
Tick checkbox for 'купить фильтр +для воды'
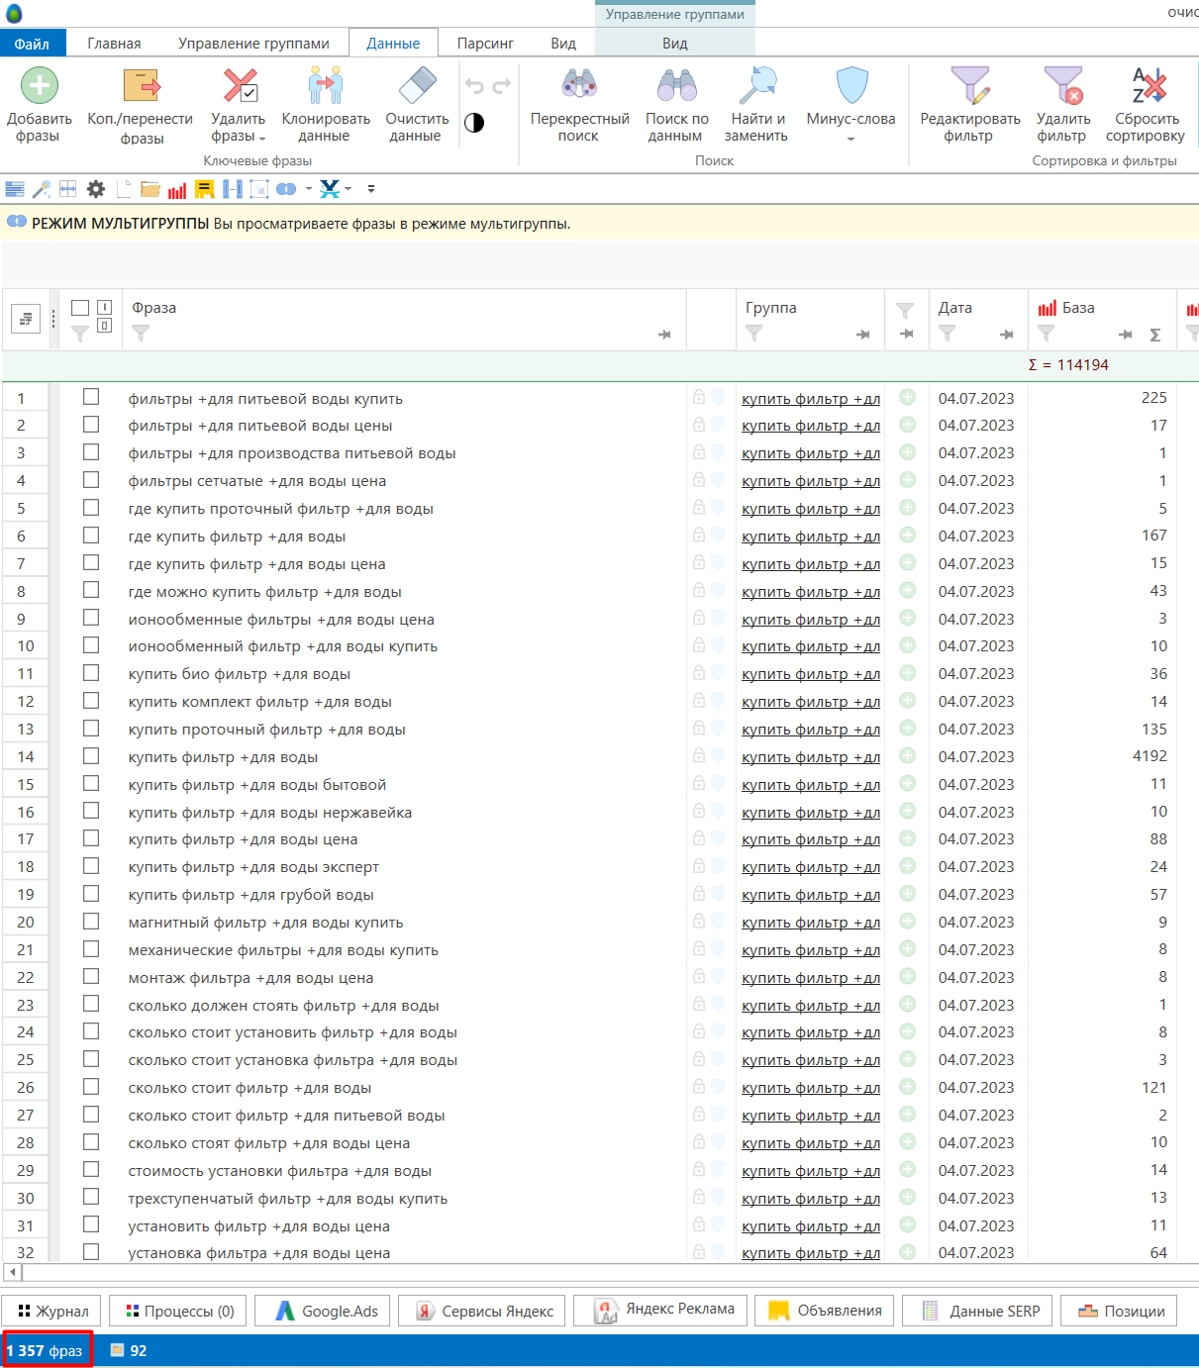pos(91,756)
